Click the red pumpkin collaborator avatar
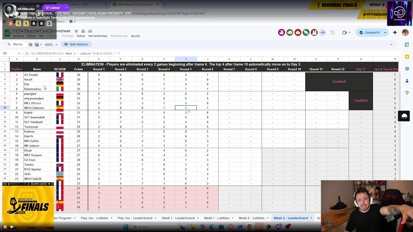This screenshot has width=413, height=232. pos(298,33)
